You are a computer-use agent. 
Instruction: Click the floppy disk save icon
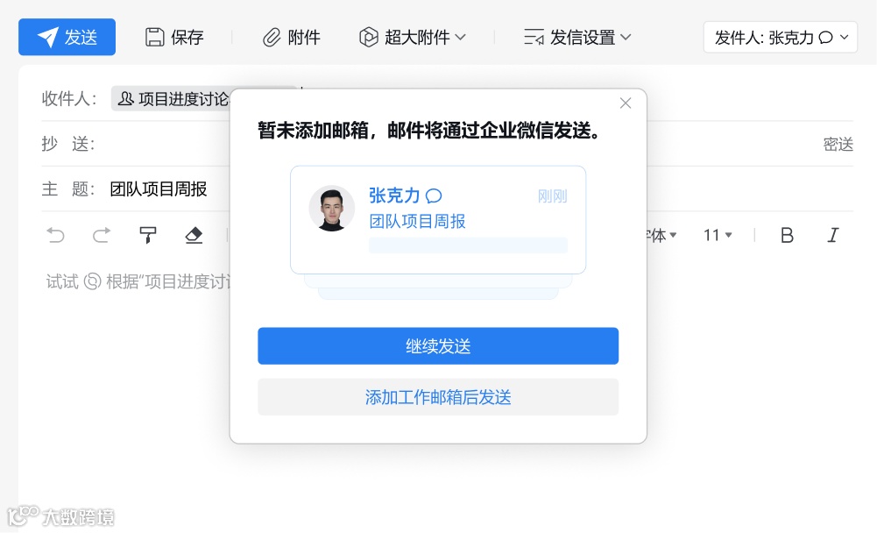(155, 37)
